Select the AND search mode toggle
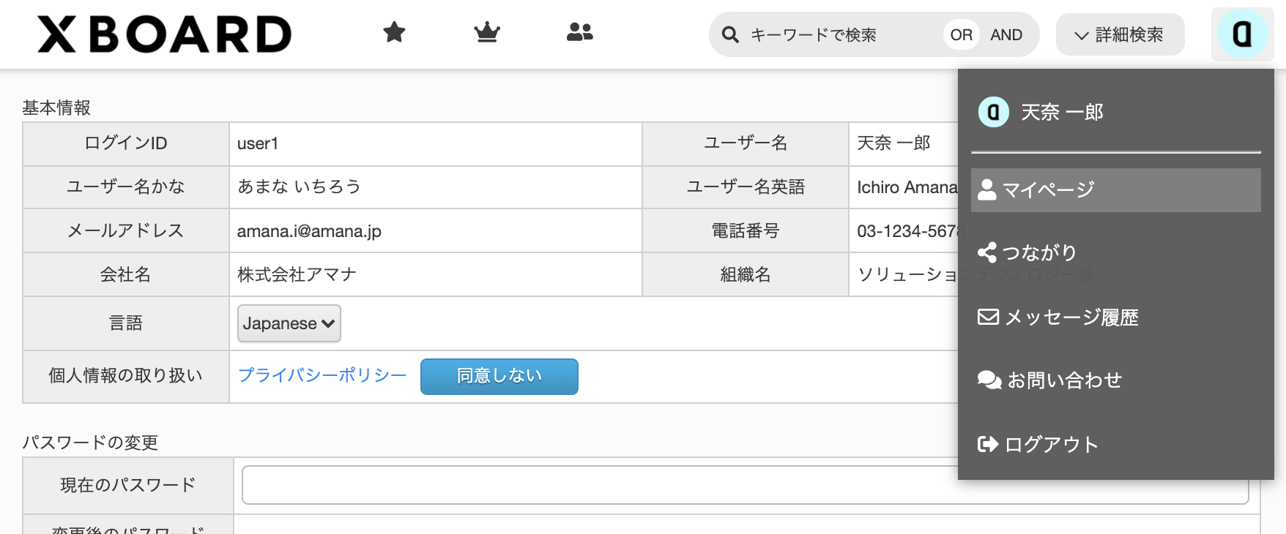This screenshot has width=1286, height=534. click(1006, 34)
